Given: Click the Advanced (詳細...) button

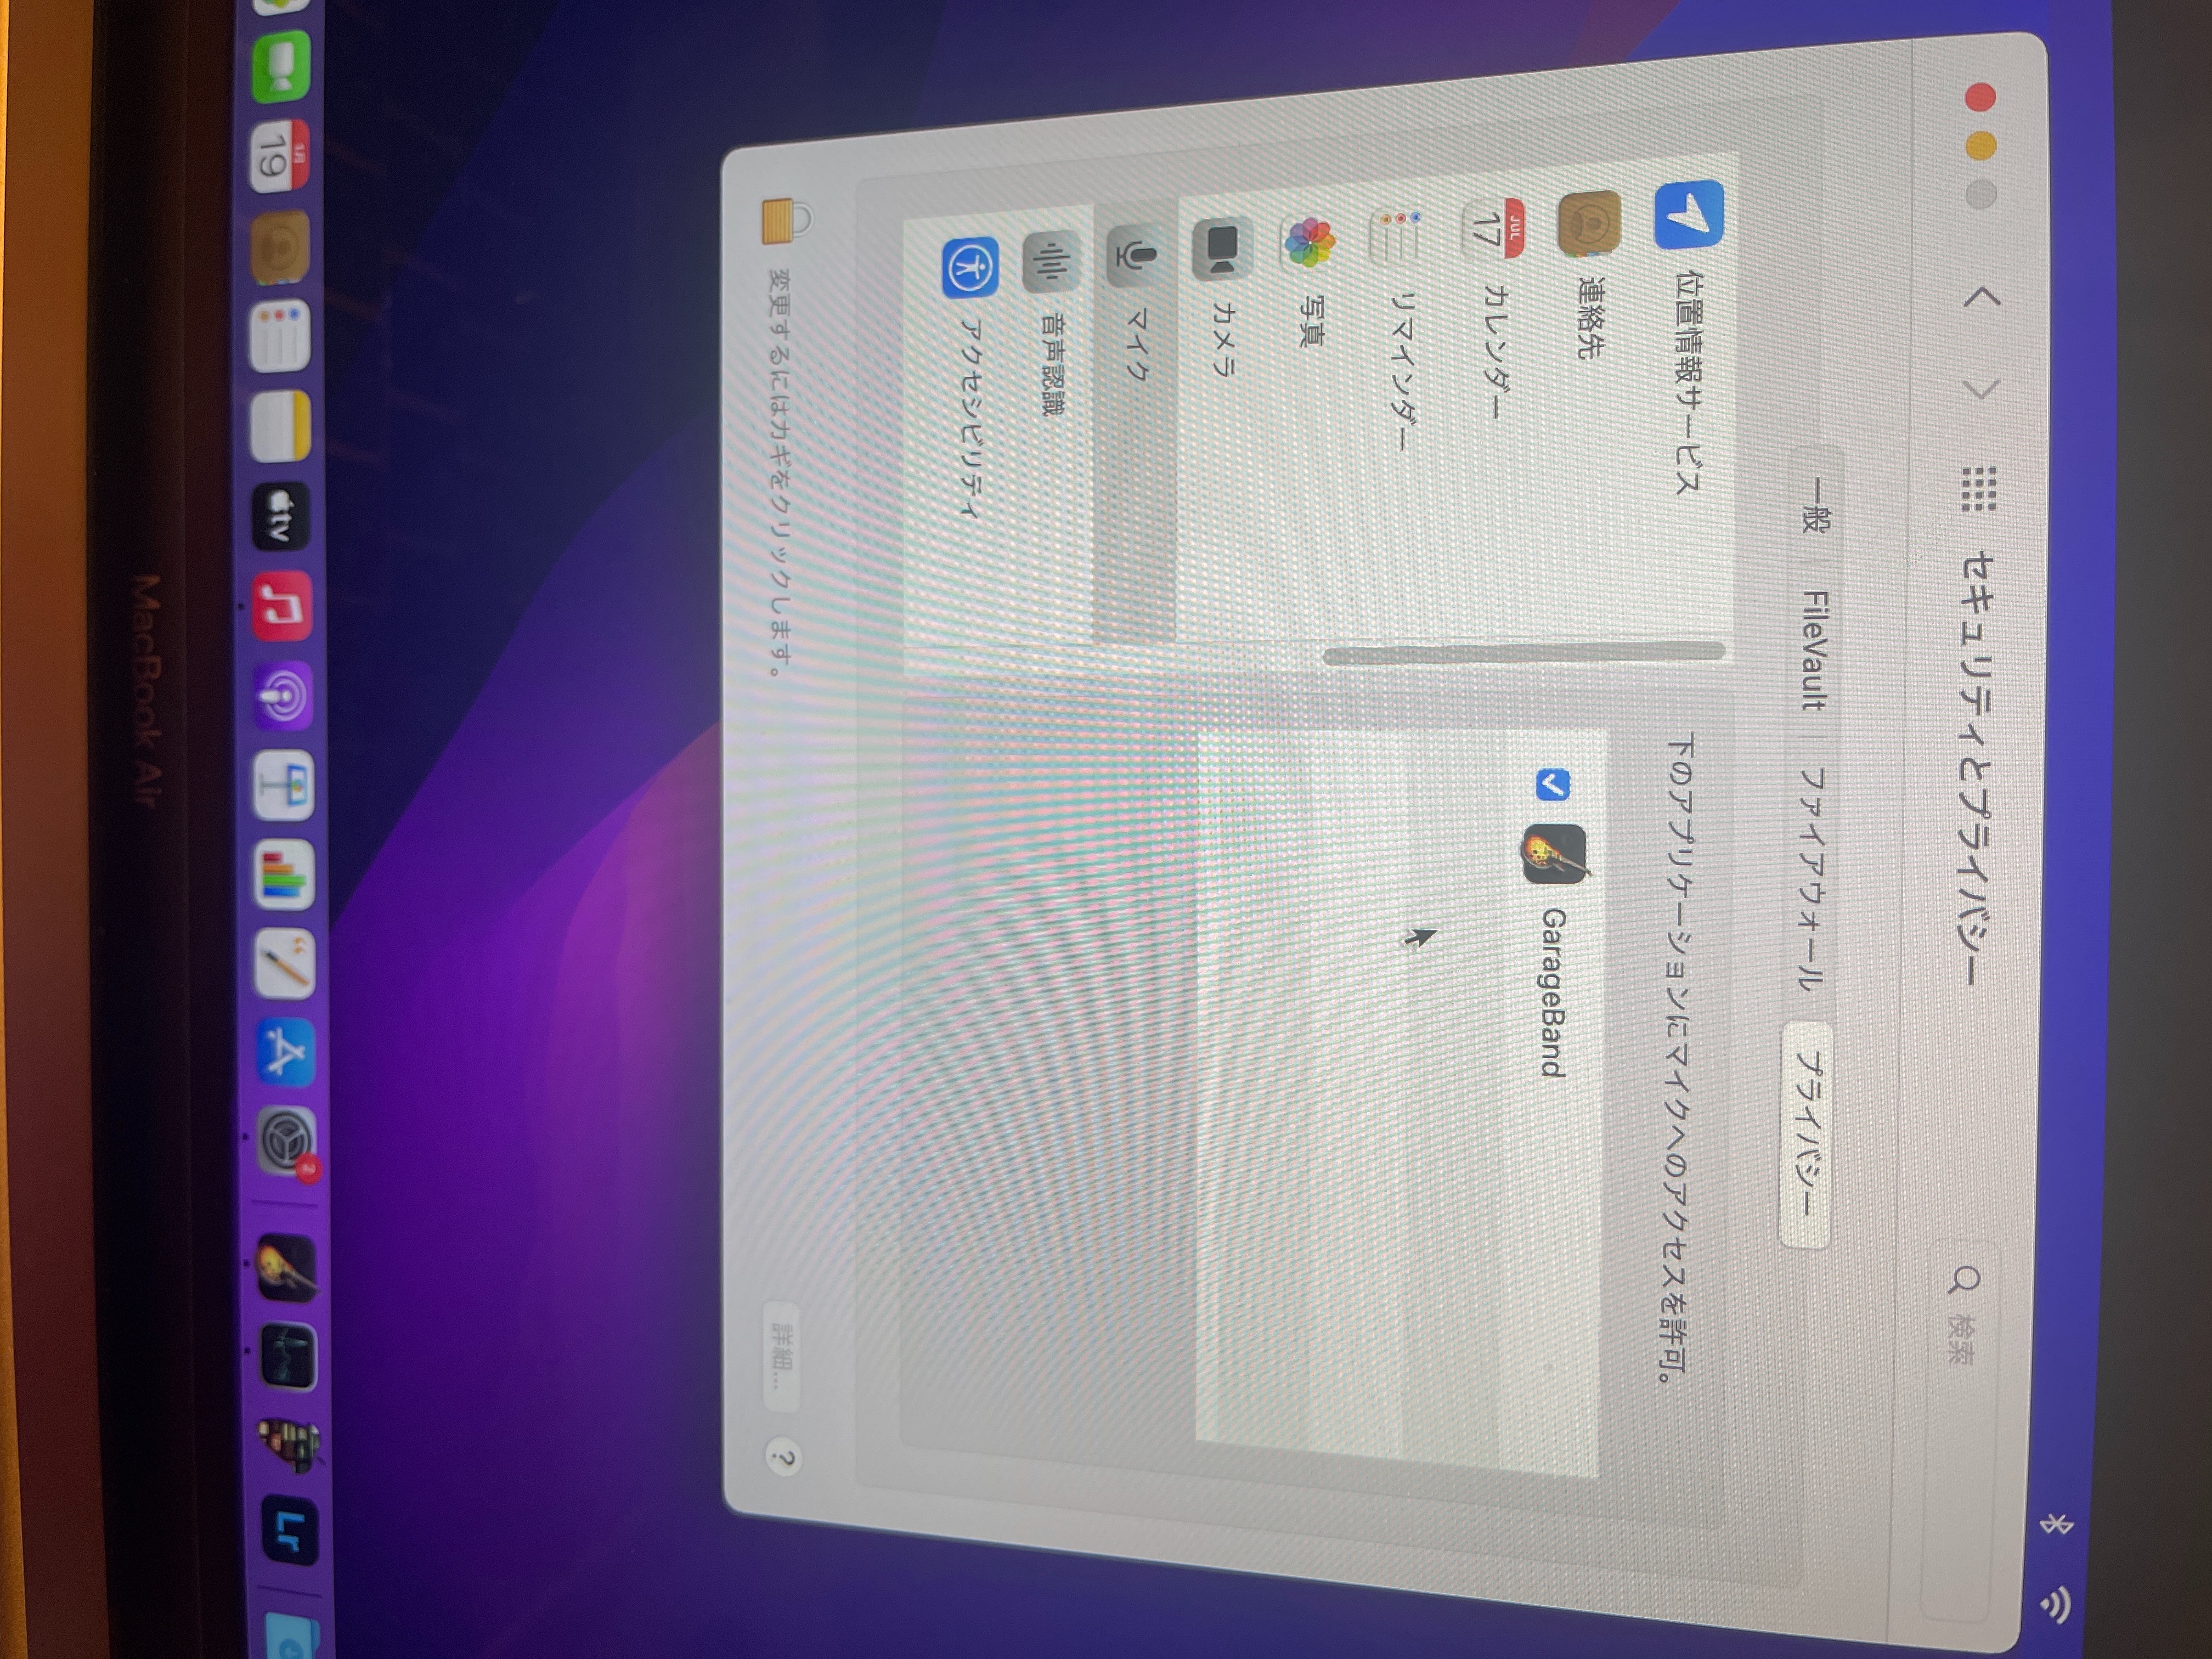Looking at the screenshot, I should pyautogui.click(x=783, y=1357).
